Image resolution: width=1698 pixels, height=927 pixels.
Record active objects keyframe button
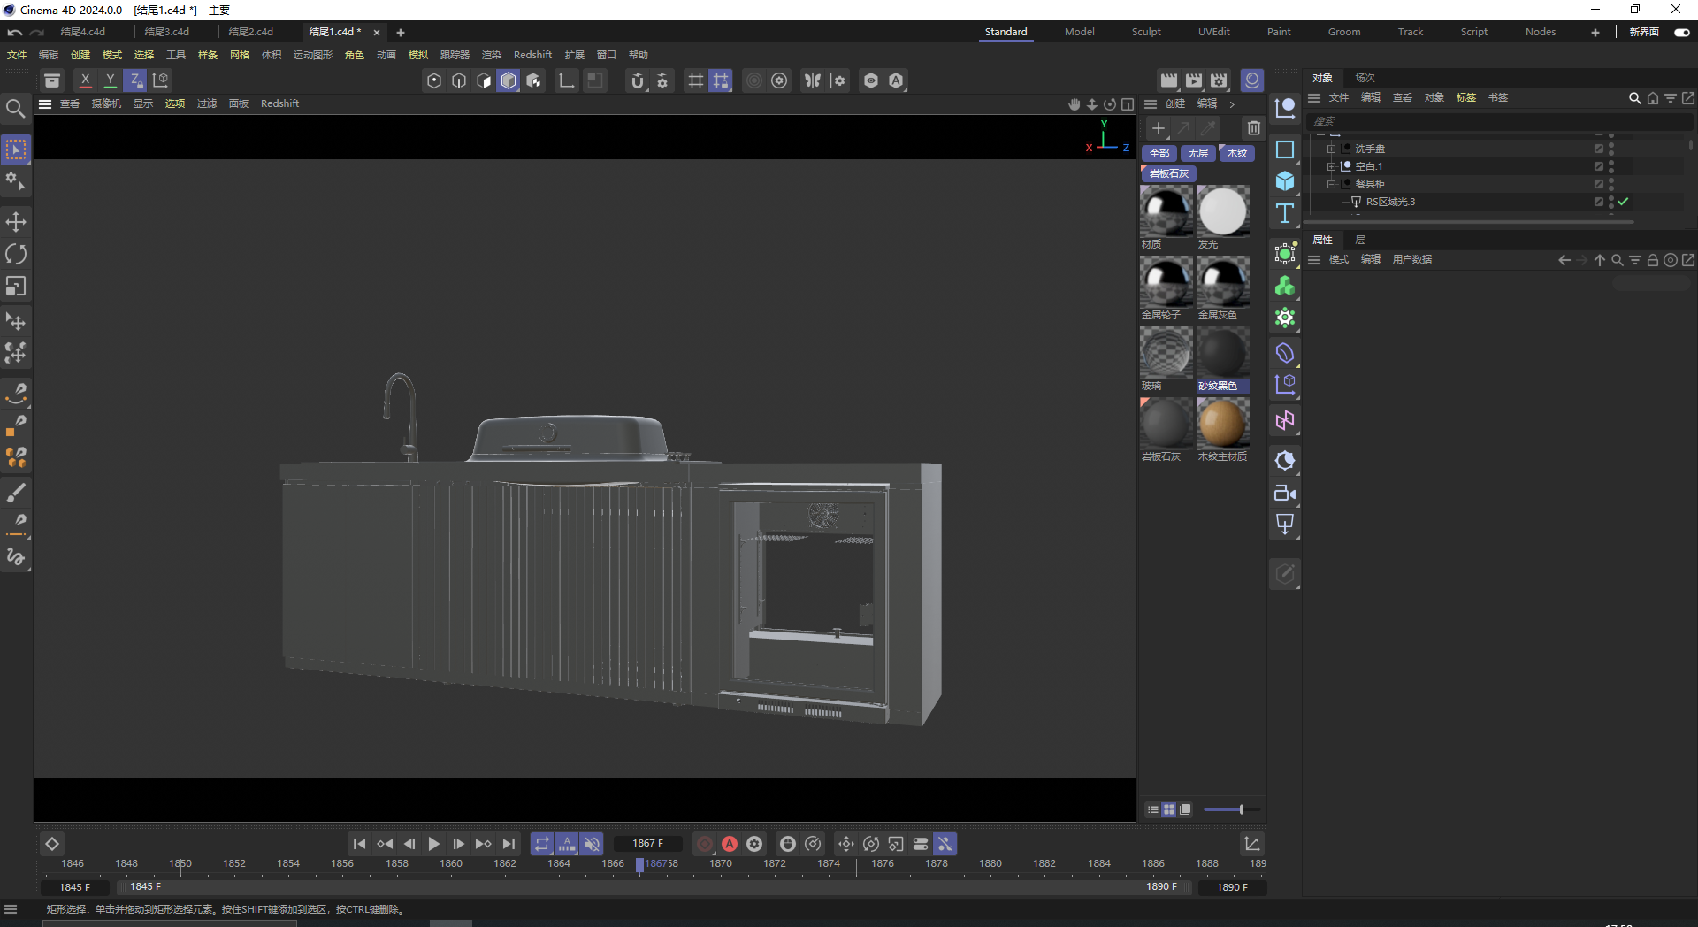pyautogui.click(x=705, y=844)
